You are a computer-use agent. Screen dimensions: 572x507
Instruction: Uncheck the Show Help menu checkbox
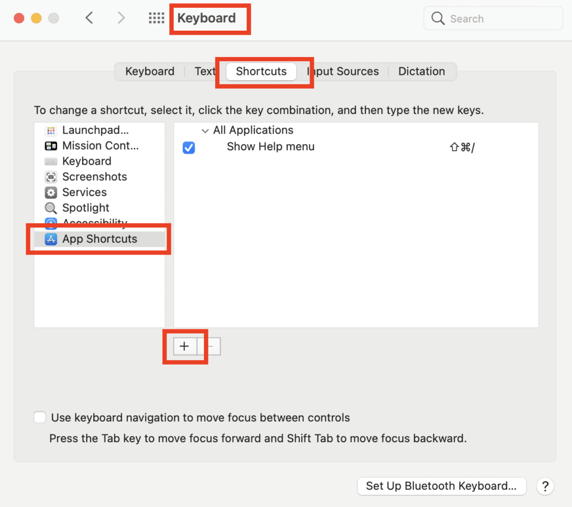pos(189,147)
